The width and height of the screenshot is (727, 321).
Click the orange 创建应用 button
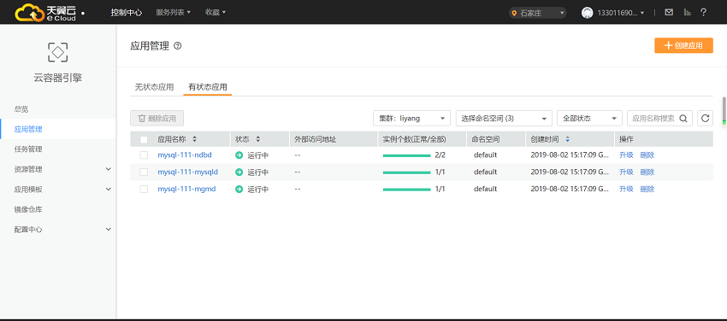[x=683, y=45]
